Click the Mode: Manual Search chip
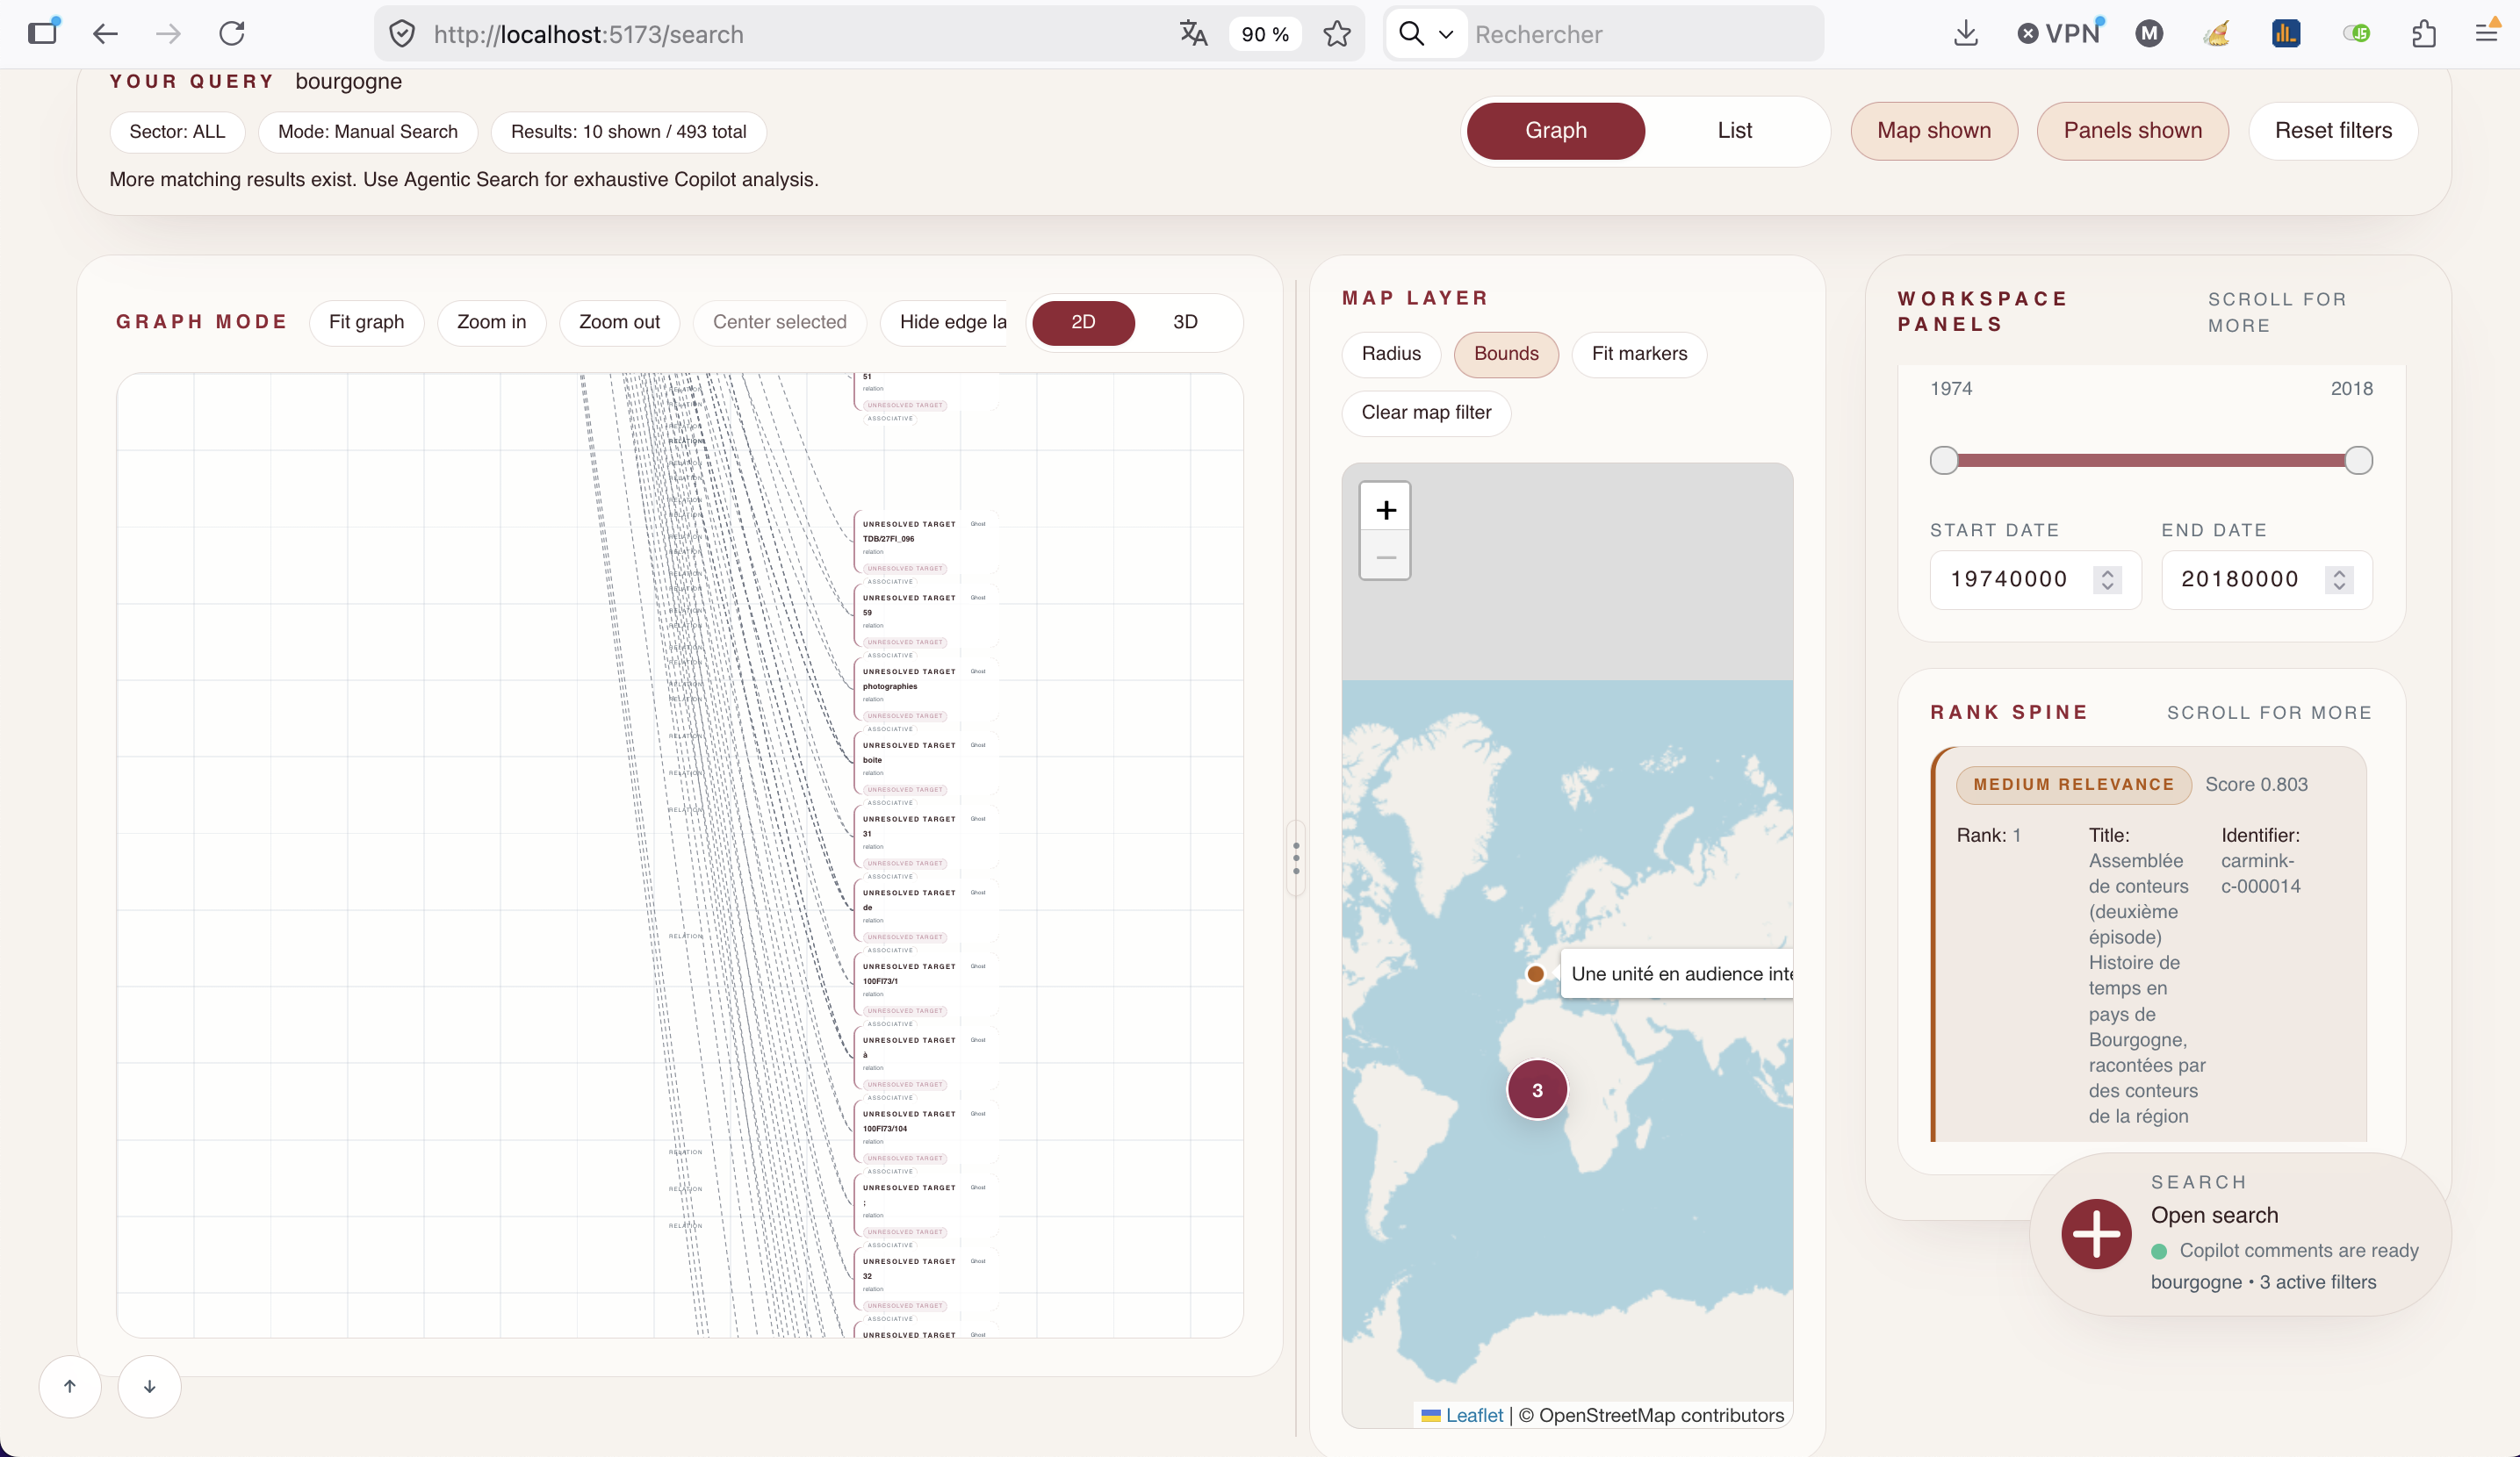This screenshot has height=1457, width=2520. [367, 132]
